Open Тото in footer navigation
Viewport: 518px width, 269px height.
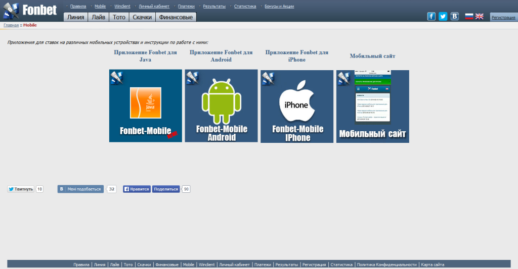tap(128, 265)
